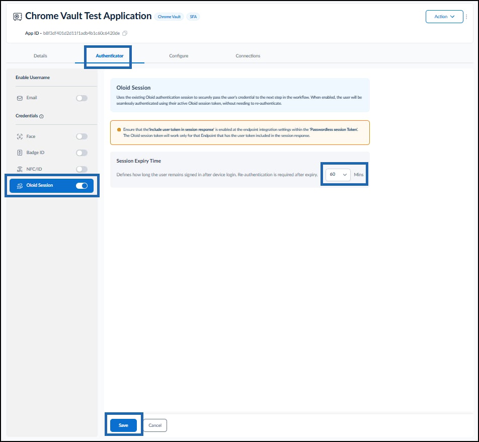Switch to the Details tab
The width and height of the screenshot is (479, 442).
pyautogui.click(x=40, y=56)
